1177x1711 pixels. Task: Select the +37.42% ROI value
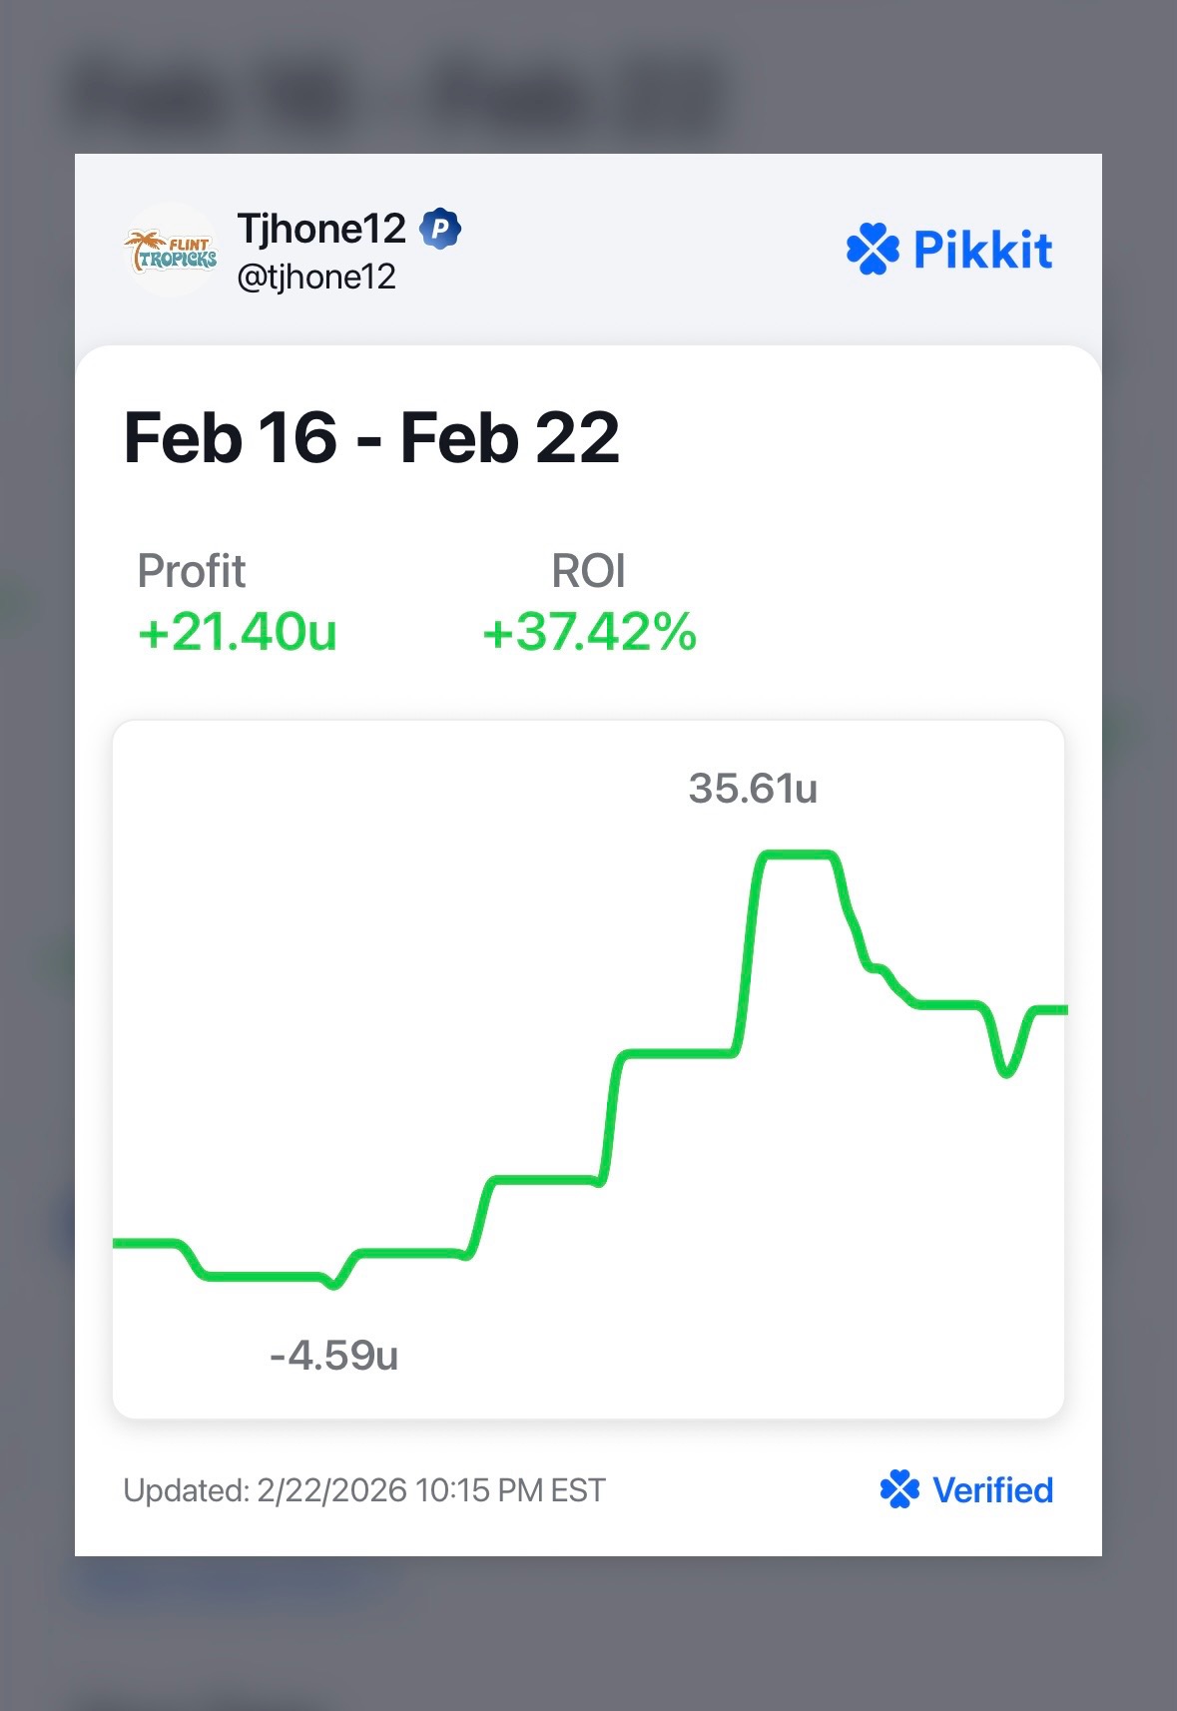[589, 632]
